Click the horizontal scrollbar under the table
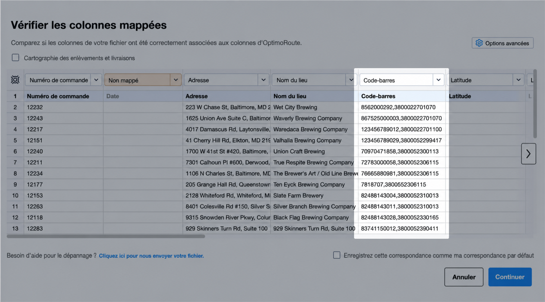545x302 pixels. click(x=106, y=236)
